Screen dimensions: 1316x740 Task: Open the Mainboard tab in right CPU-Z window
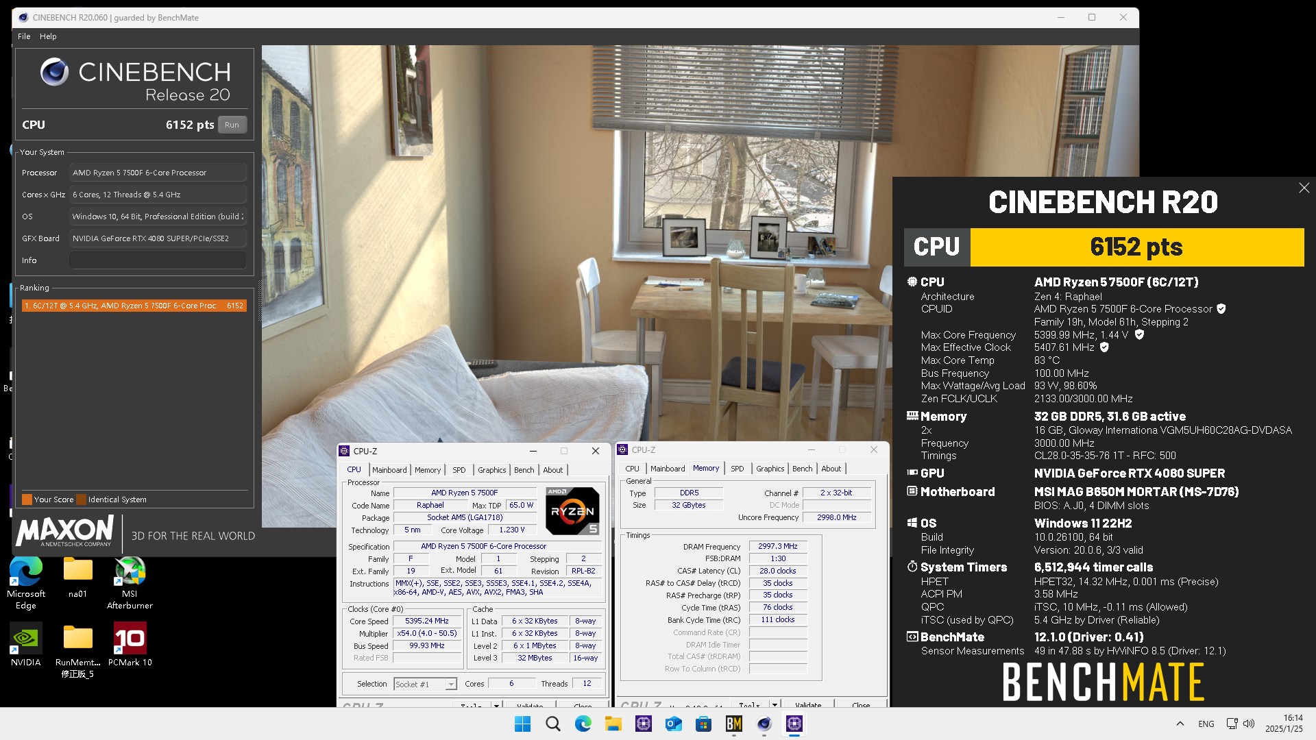668,469
